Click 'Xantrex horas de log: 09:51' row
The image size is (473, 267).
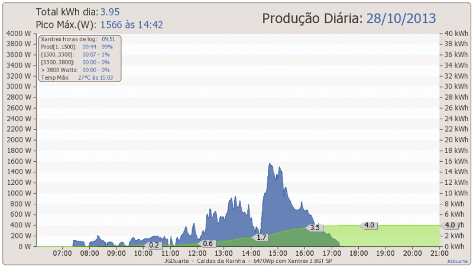(78, 39)
